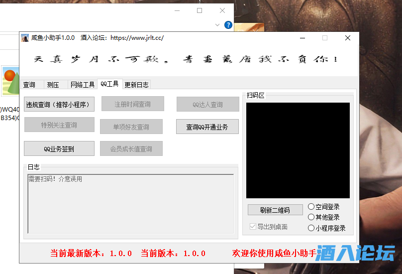The image size is (402, 274).
Task: Switch to the 网络工具 tab
Action: (82, 85)
